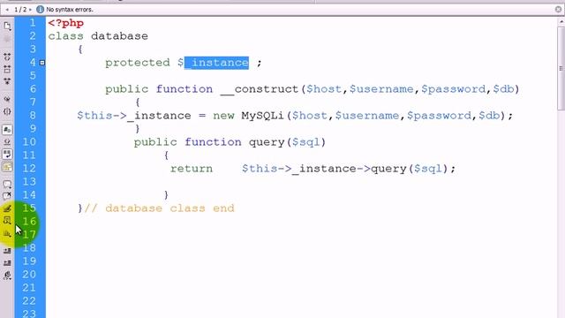This screenshot has height=318, width=565.
Task: Click line number 20 in the gutter
Action: 29,275
